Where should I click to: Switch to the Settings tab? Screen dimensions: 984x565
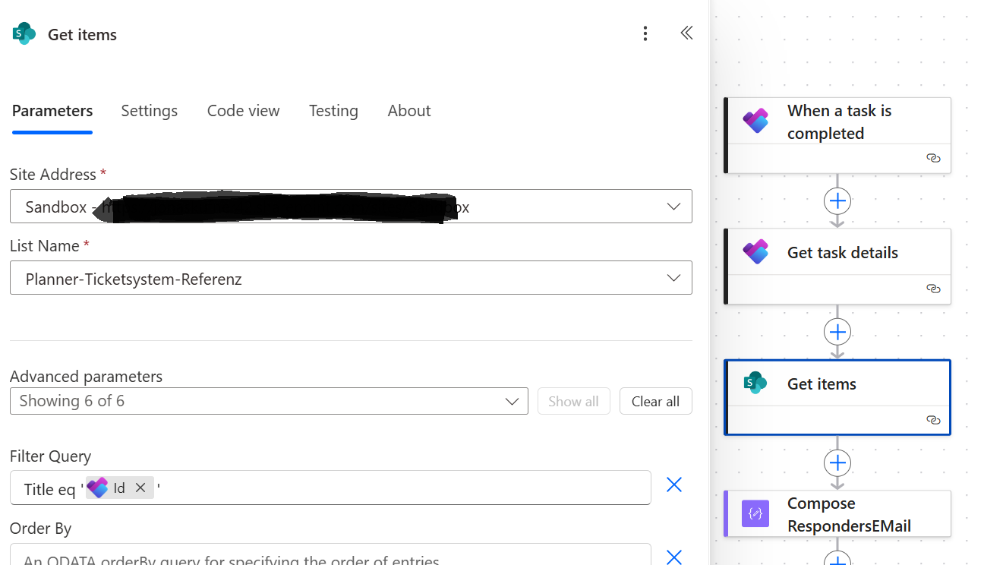[150, 111]
